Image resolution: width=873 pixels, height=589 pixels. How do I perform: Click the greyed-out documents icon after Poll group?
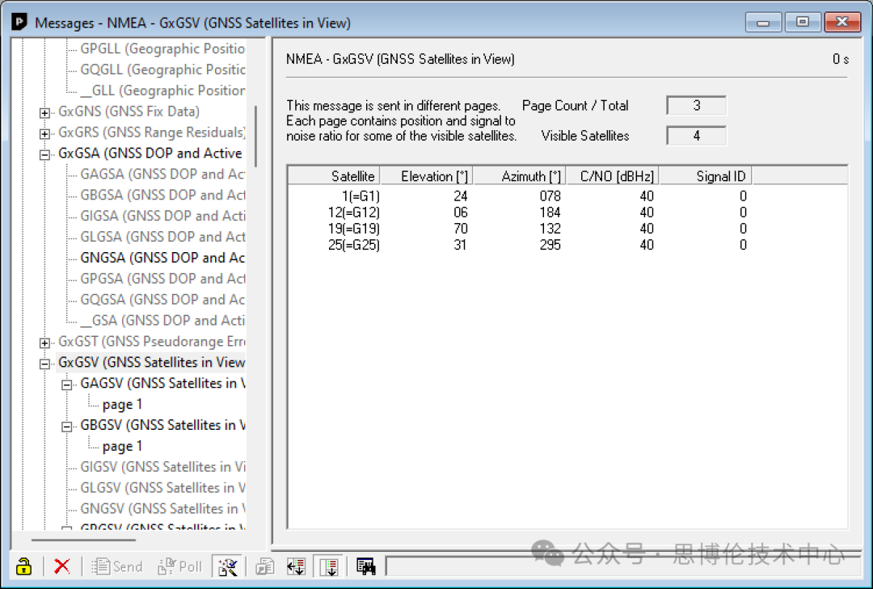coord(265,566)
